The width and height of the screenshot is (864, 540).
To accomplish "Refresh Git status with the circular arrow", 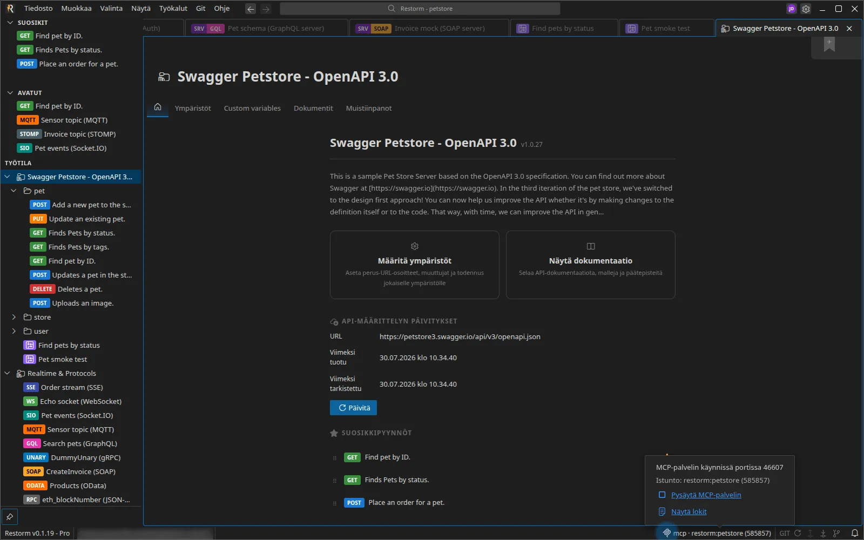I will pyautogui.click(x=798, y=533).
